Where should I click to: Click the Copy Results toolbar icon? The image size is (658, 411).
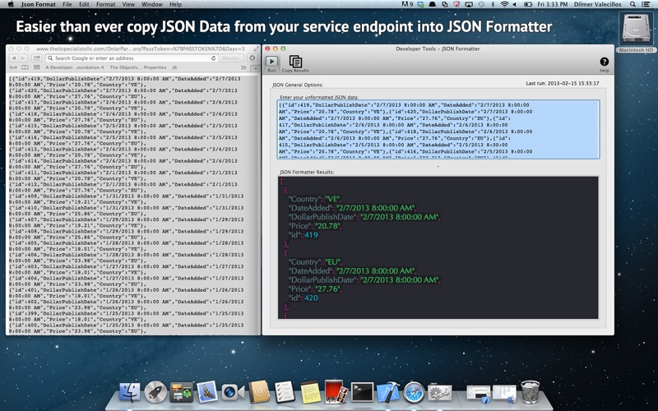click(x=295, y=62)
